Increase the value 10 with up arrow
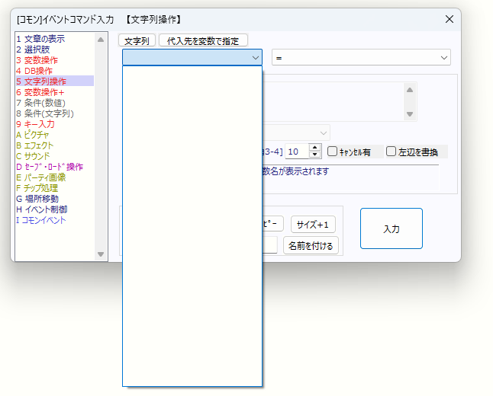The image size is (493, 396). pos(315,148)
